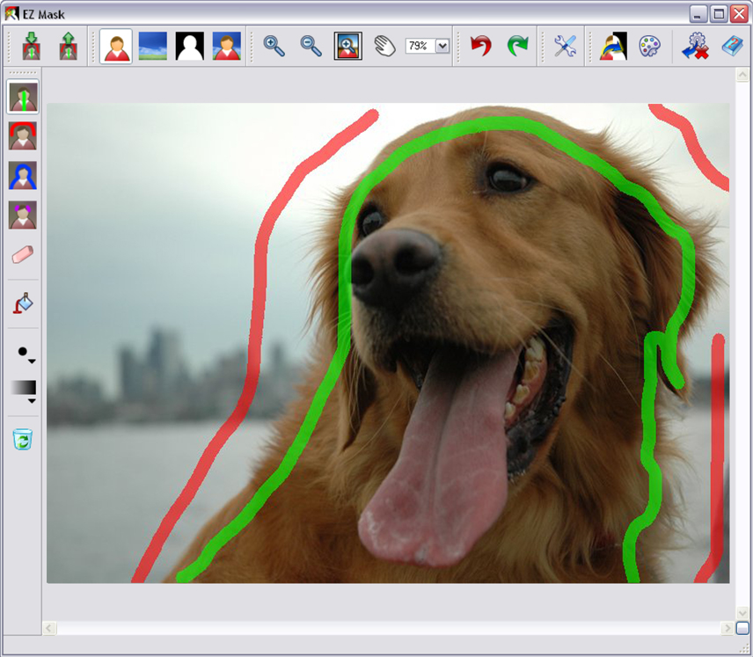Switch to black and white mask view
Viewport: 753px width, 657px height.
pyautogui.click(x=189, y=46)
